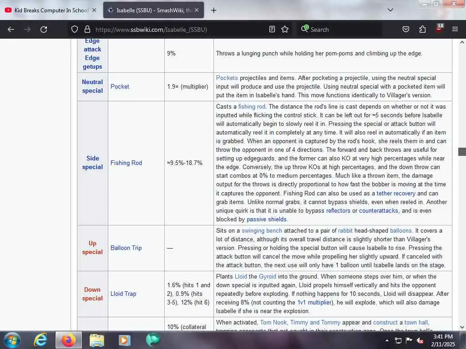Screen dimensions: 466x349
Task: Follow the tether recovery link
Action: pyautogui.click(x=396, y=193)
